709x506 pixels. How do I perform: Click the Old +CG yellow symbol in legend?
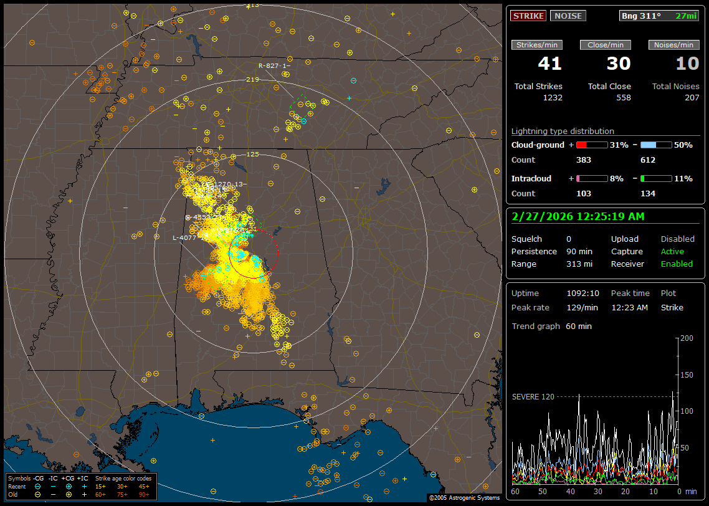[69, 494]
